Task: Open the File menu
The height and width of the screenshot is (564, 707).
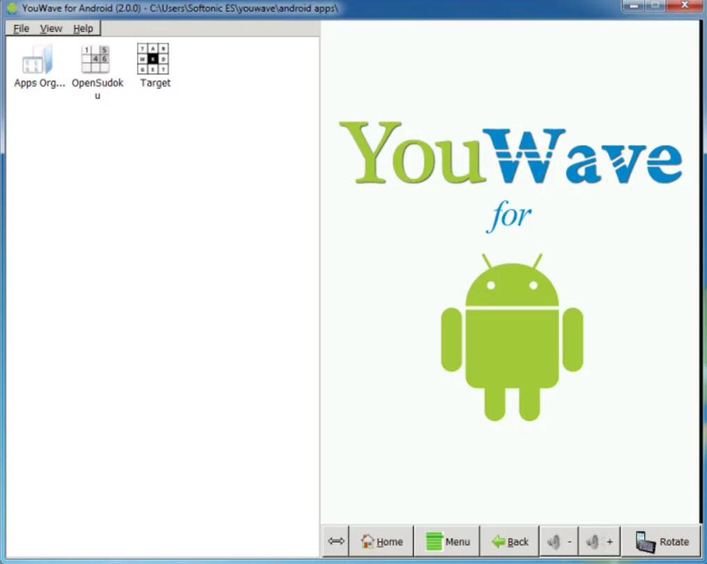Action: click(x=21, y=29)
